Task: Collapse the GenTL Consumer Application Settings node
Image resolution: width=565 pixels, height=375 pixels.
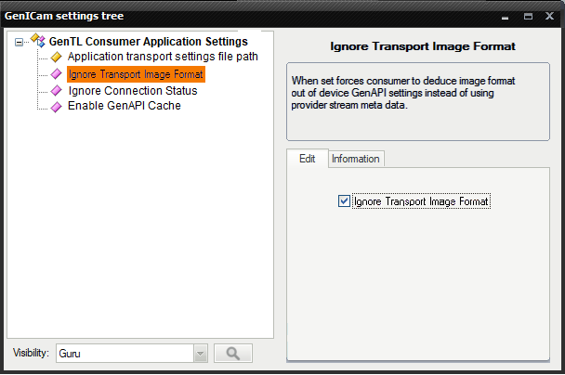Action: tap(20, 42)
